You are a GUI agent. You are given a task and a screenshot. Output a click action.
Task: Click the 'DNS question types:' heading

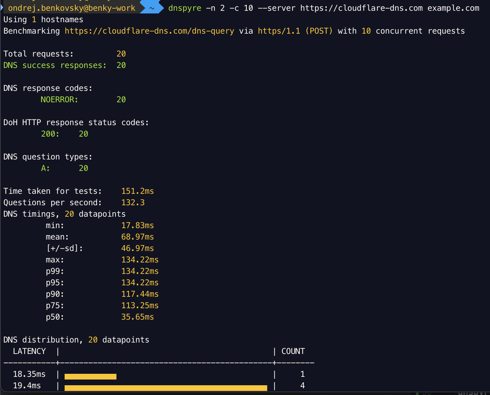[x=48, y=157]
